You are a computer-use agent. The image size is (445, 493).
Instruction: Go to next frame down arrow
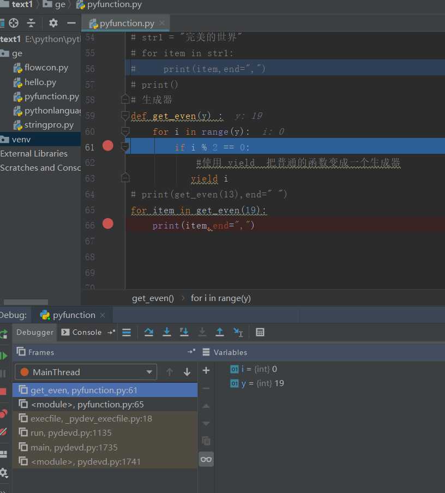[187, 372]
